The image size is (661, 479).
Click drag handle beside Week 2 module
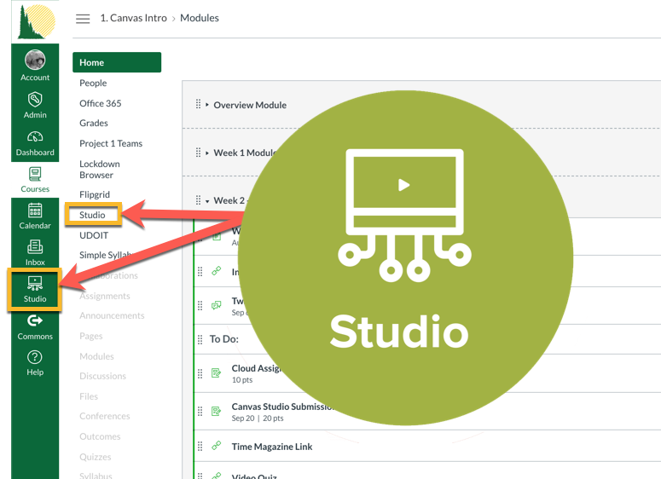pos(198,200)
